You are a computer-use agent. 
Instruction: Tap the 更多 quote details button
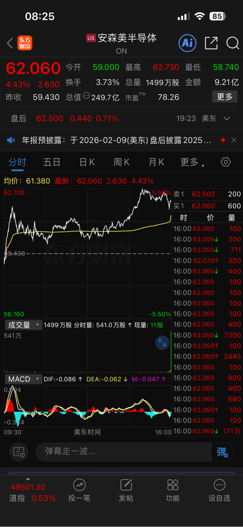pyautogui.click(x=225, y=97)
